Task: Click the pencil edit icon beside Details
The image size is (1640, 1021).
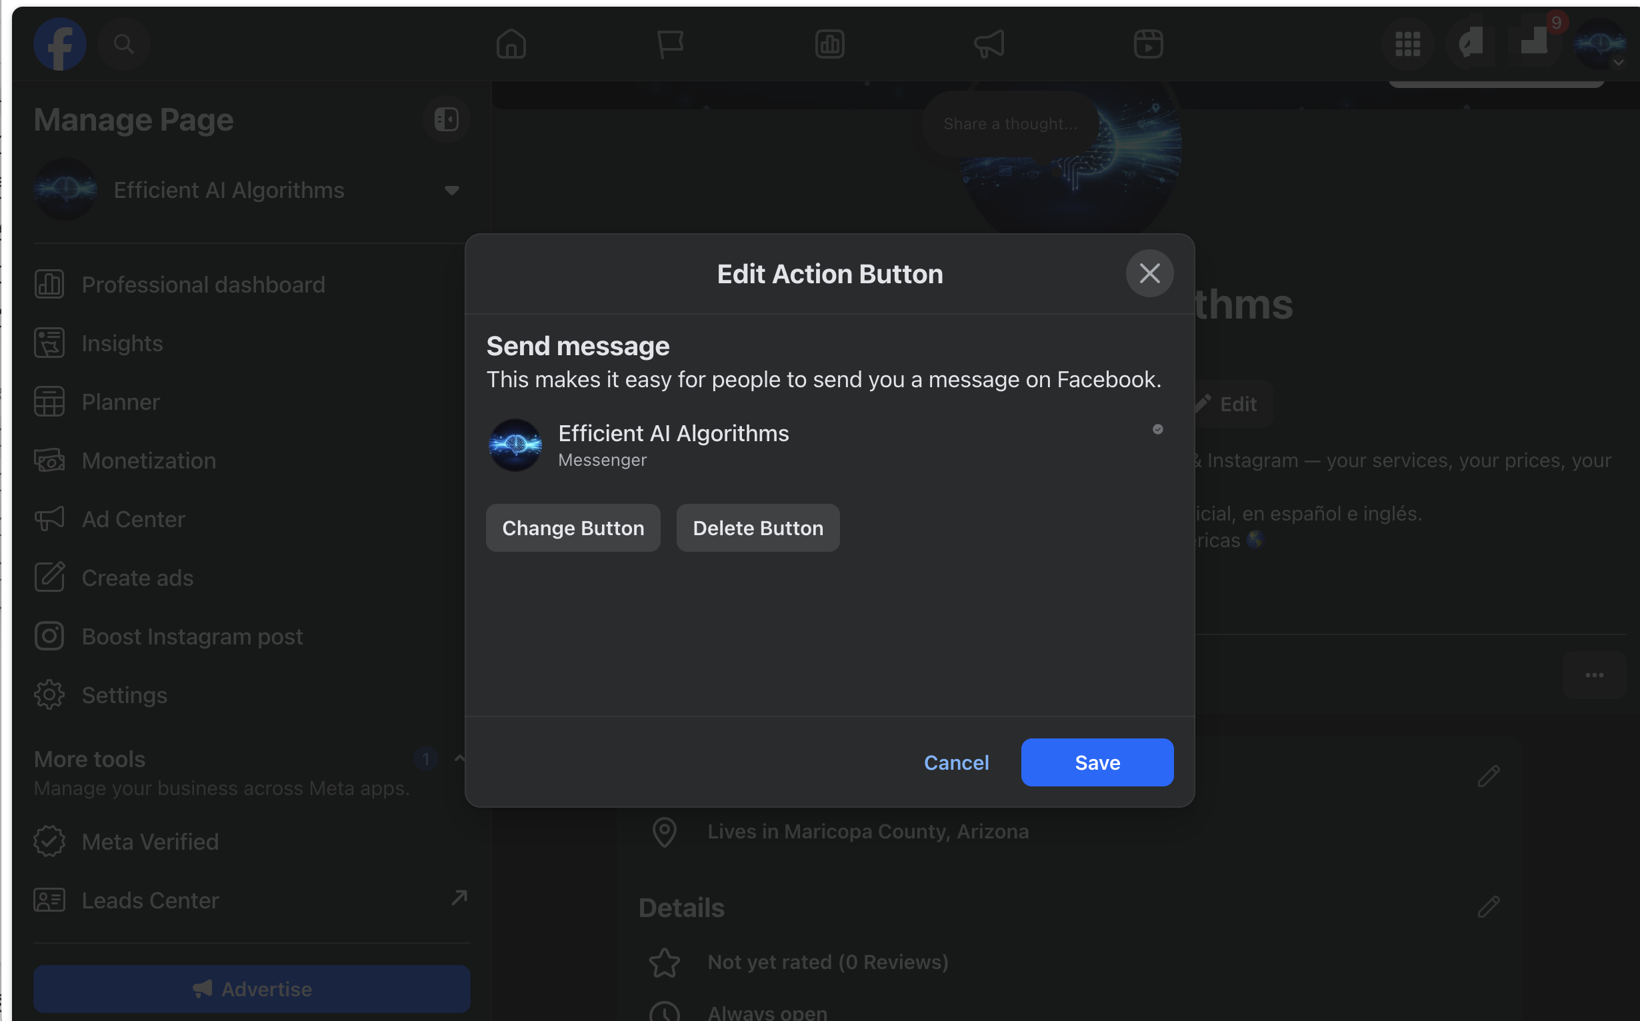Action: pos(1489,906)
